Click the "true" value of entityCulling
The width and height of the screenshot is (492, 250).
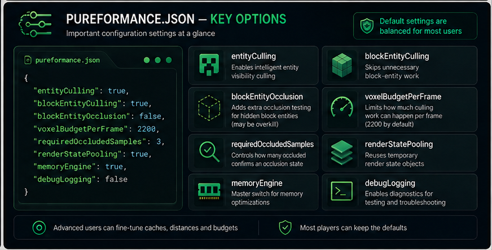[x=117, y=91]
